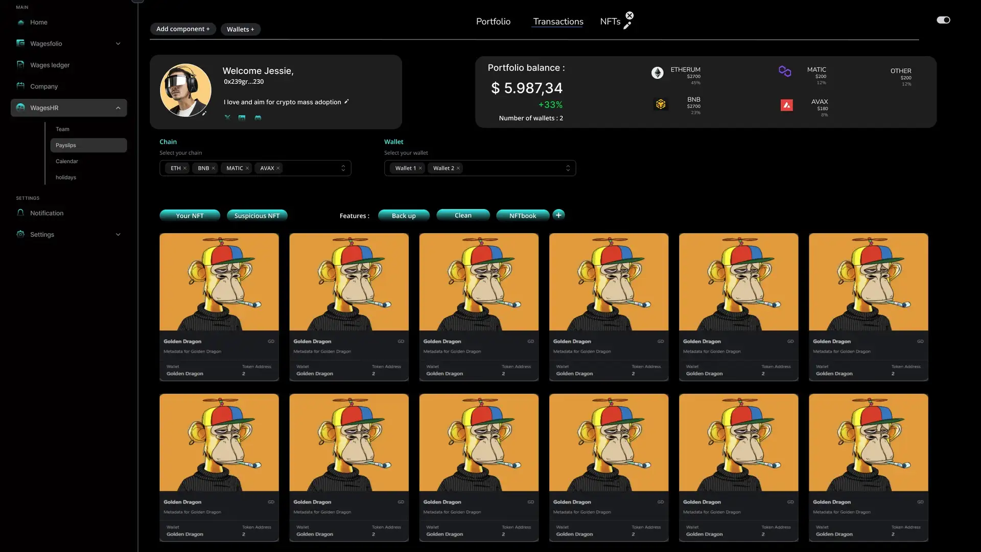Screen dimensions: 981x552
Task: Click Jessie's profile avatar picture
Action: tap(185, 90)
